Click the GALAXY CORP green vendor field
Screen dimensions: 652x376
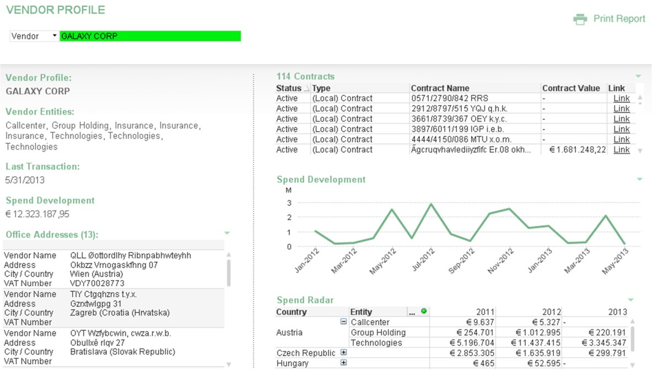click(x=150, y=36)
